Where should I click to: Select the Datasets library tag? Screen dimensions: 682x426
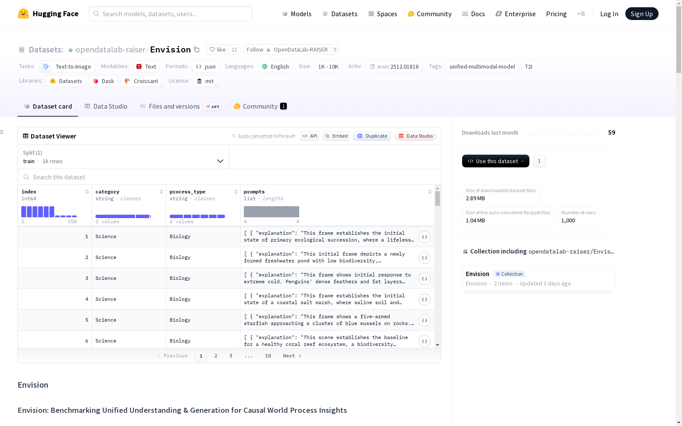[66, 81]
